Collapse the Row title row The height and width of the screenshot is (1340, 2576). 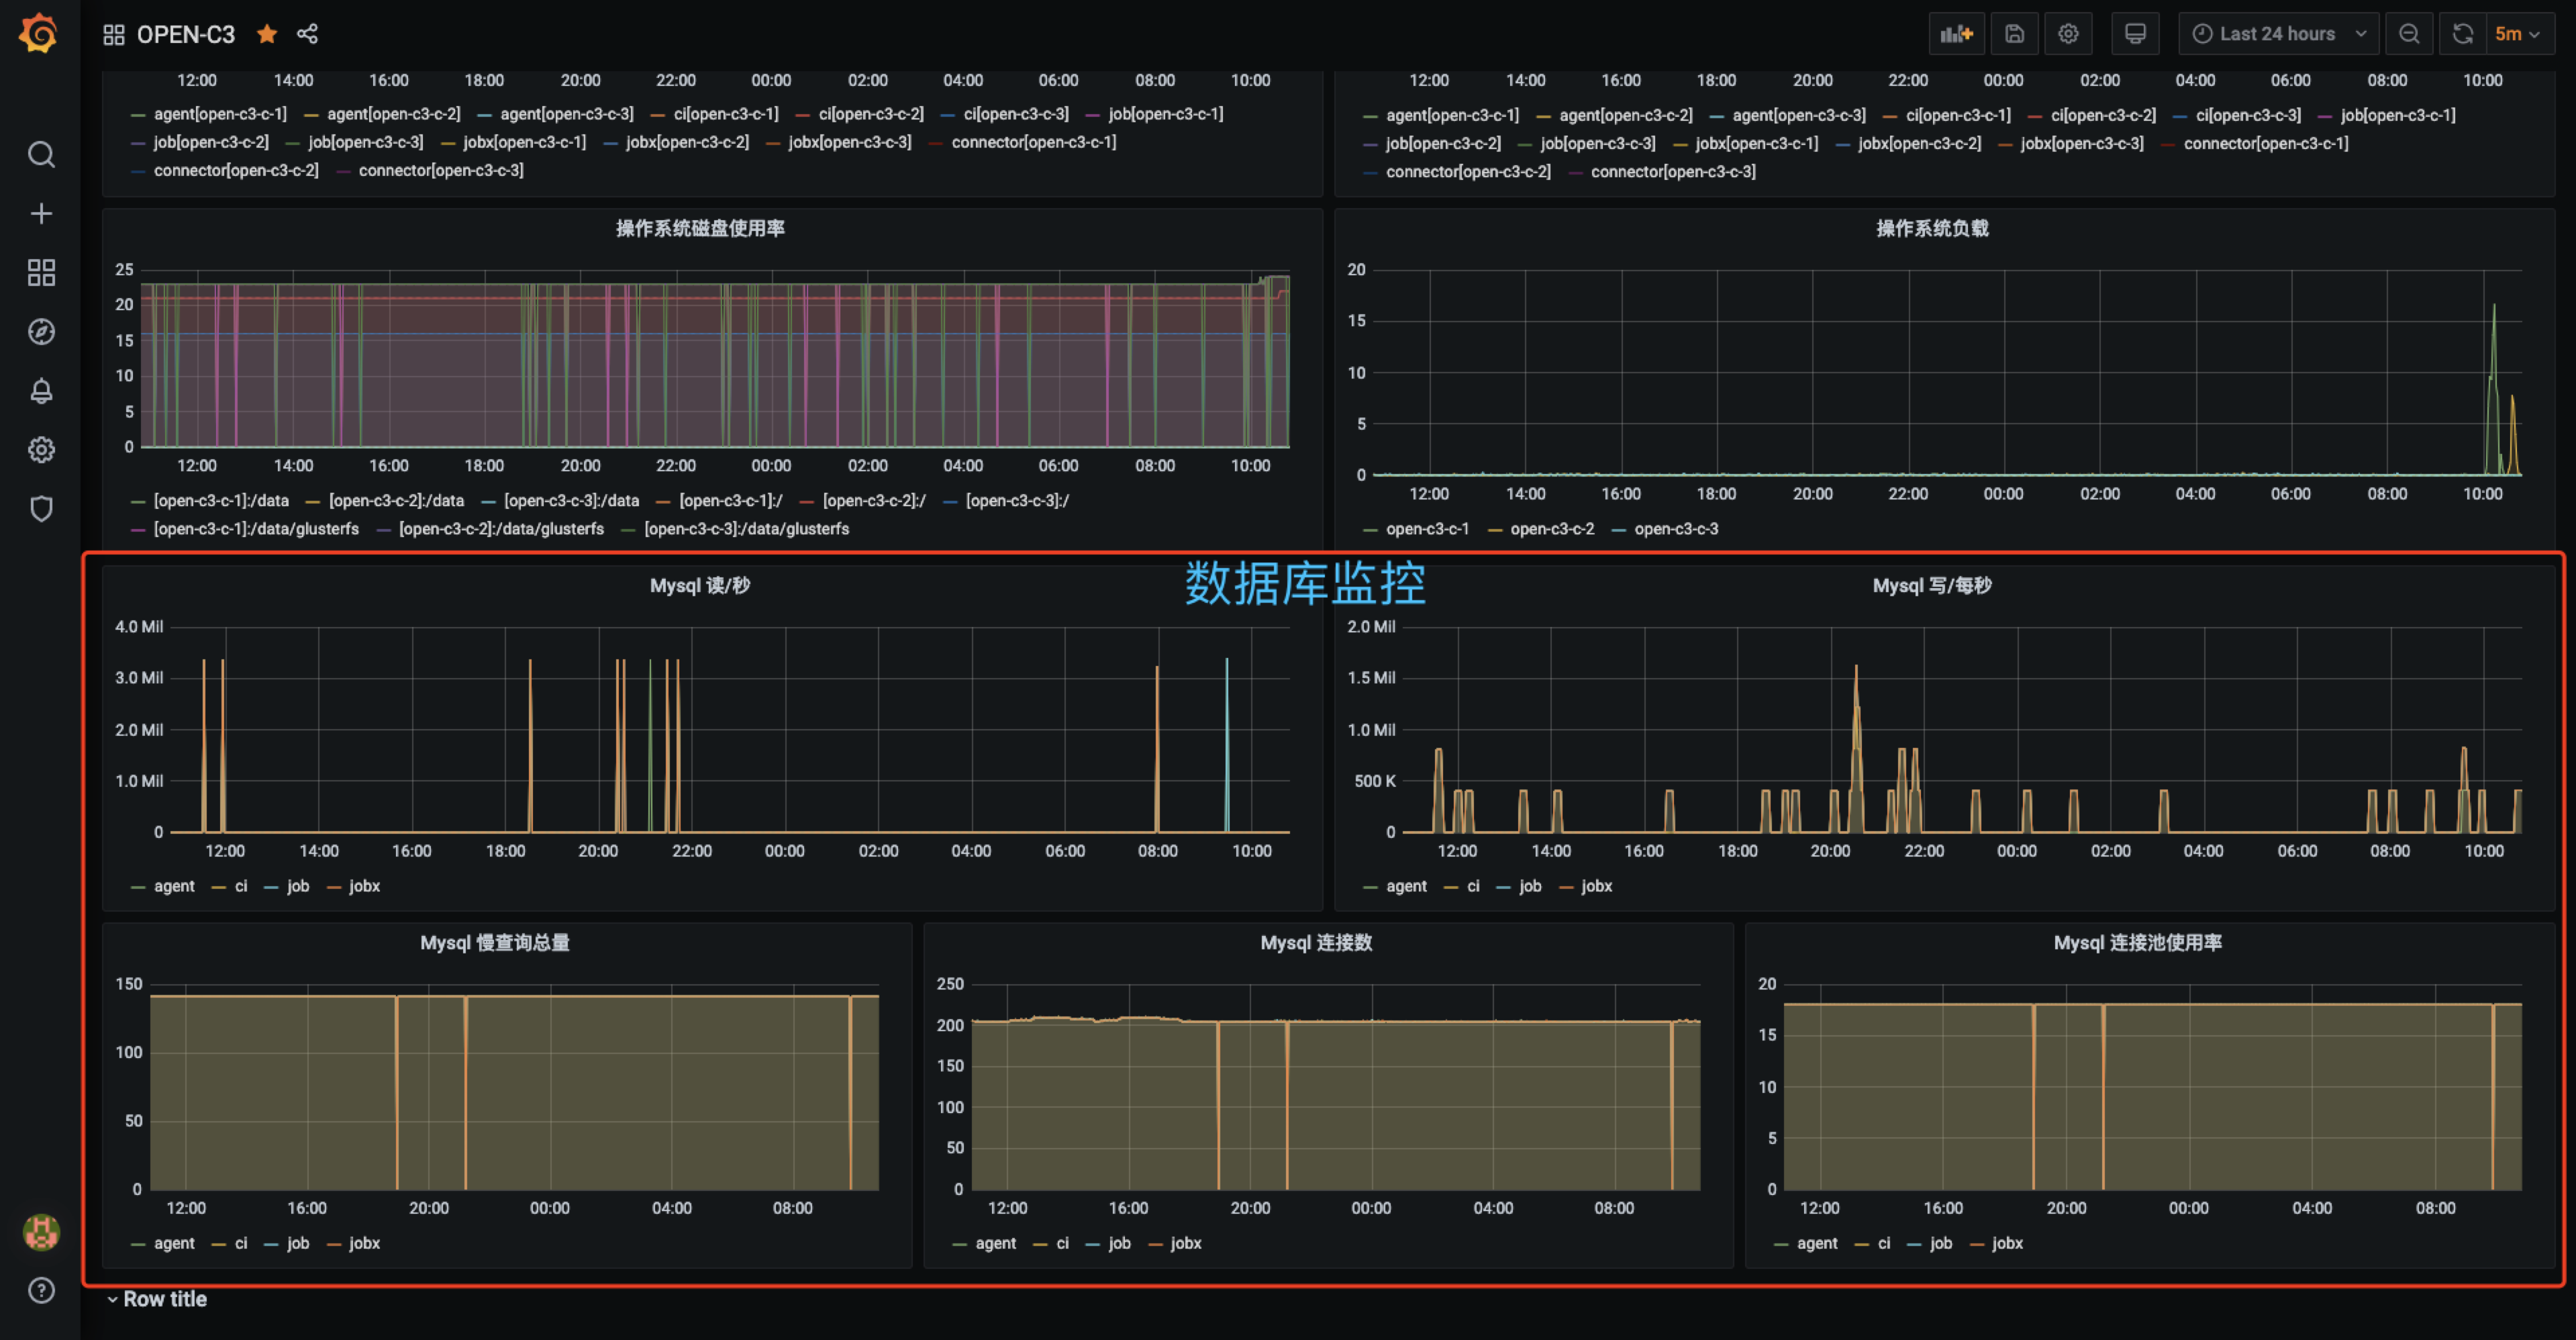[x=157, y=1299]
